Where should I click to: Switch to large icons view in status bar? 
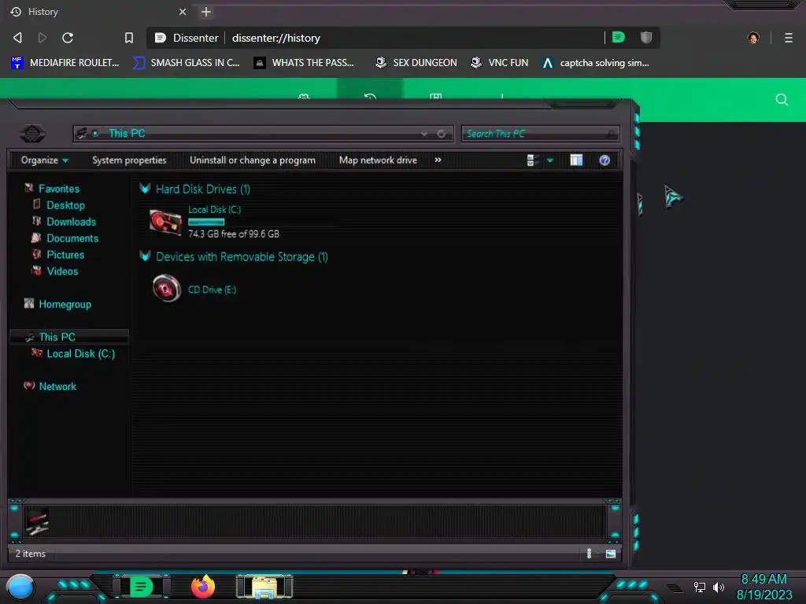coord(610,554)
